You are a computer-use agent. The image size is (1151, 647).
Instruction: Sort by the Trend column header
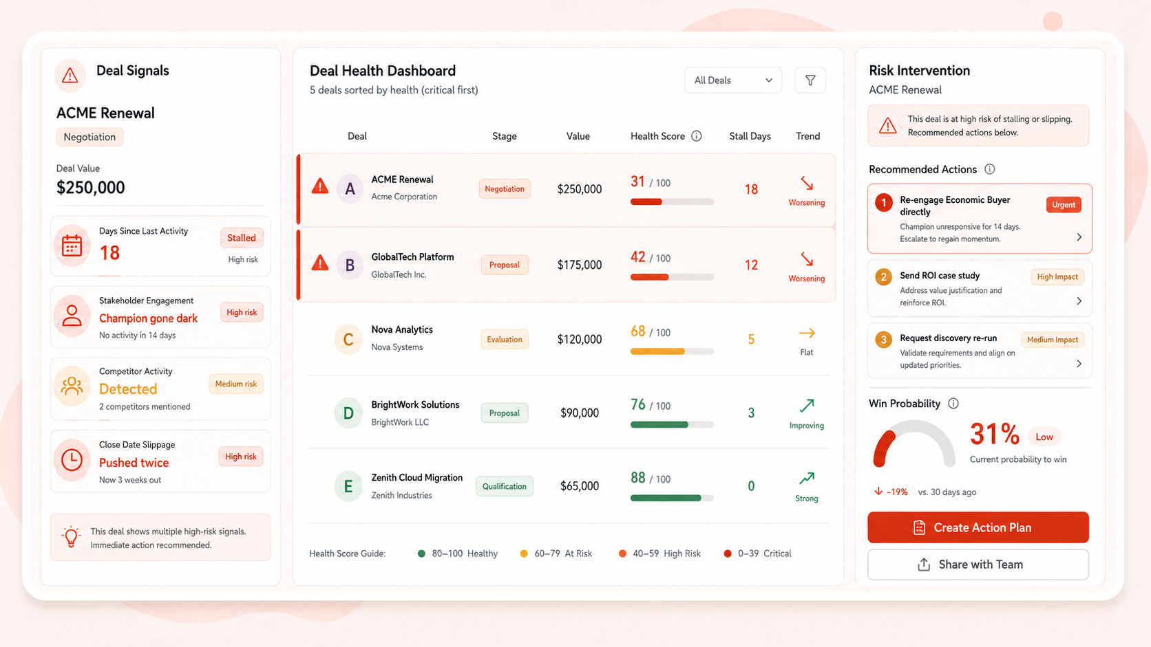[808, 136]
